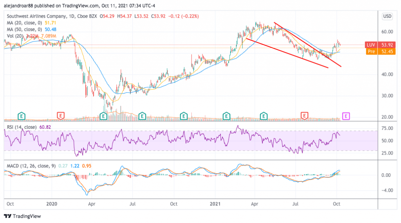
Task: Click the 75.00 RSI axis label
Action: pyautogui.click(x=387, y=128)
